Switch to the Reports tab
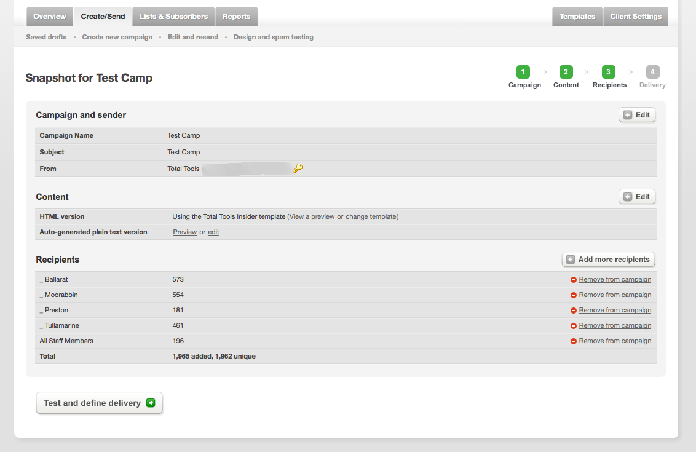The width and height of the screenshot is (696, 452). pyautogui.click(x=236, y=16)
